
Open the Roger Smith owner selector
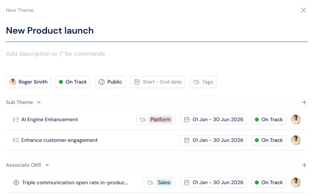click(29, 82)
